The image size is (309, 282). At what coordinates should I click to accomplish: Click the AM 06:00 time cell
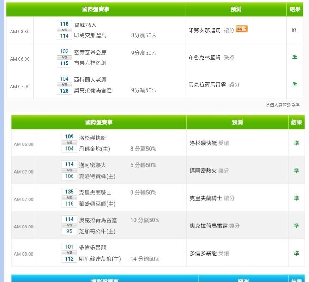point(20,59)
